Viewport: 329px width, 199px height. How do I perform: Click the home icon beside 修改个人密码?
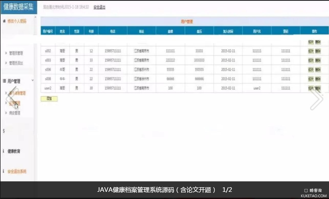click(4, 21)
